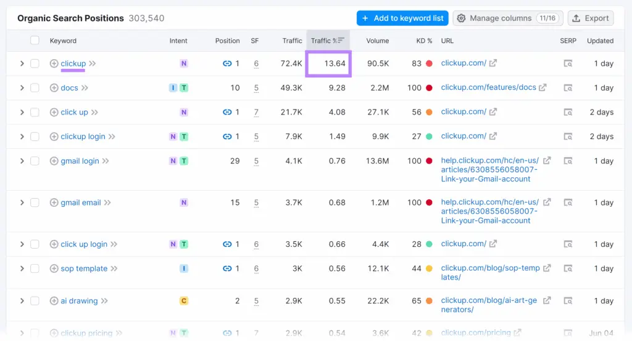Open SERP snapshot for gmail email keyword
Viewport: 632px width, 341px height.
point(568,203)
